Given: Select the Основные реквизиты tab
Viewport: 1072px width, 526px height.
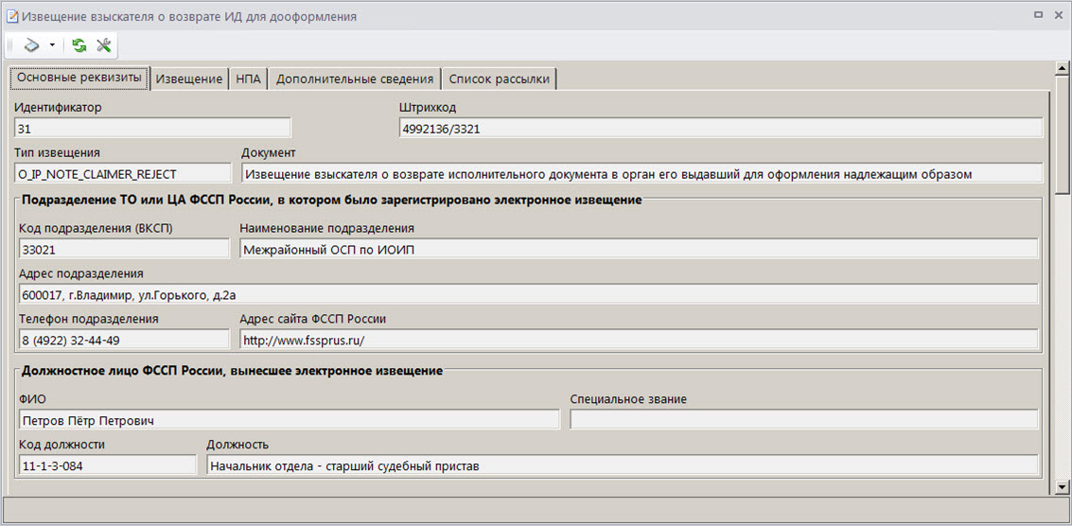Looking at the screenshot, I should 79,78.
